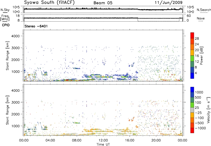The width and height of the screenshot is (211, 146).
Task: Select the "Stereo -6401" CPID text
Action: 36,26
